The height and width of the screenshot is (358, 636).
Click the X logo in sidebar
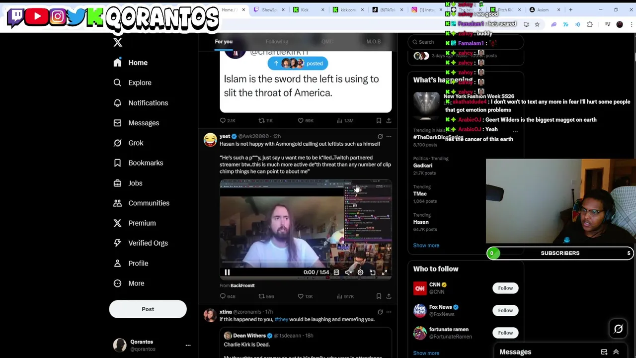tap(118, 43)
